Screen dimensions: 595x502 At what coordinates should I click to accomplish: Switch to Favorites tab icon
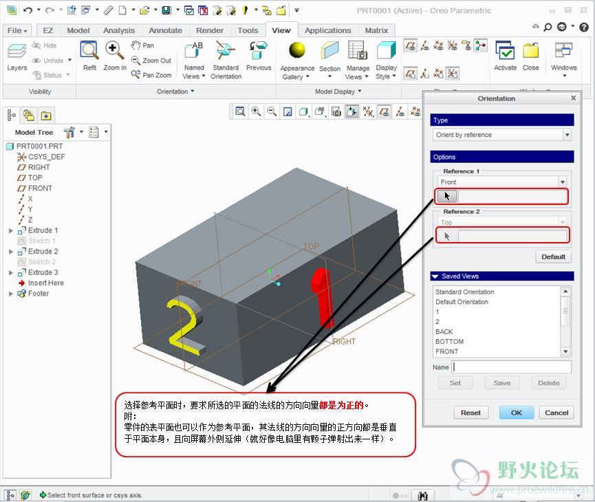pos(46,116)
